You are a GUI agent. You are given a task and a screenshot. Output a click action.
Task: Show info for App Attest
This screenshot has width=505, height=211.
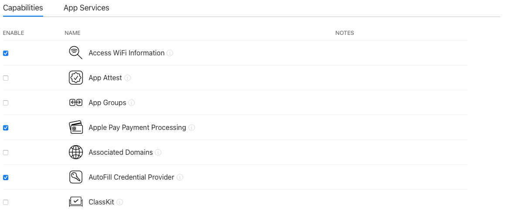127,78
